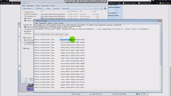Click the Explorer Forward navigation arrow
Image resolution: width=171 pixels, height=96 pixels.
26,3
